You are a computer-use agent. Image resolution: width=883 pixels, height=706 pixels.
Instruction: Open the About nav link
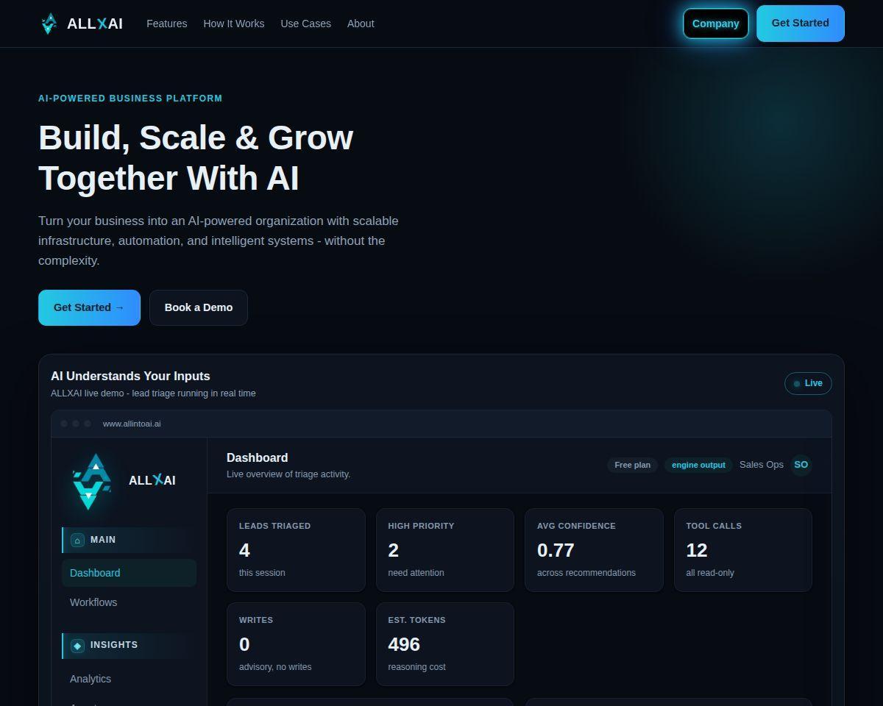(x=361, y=24)
